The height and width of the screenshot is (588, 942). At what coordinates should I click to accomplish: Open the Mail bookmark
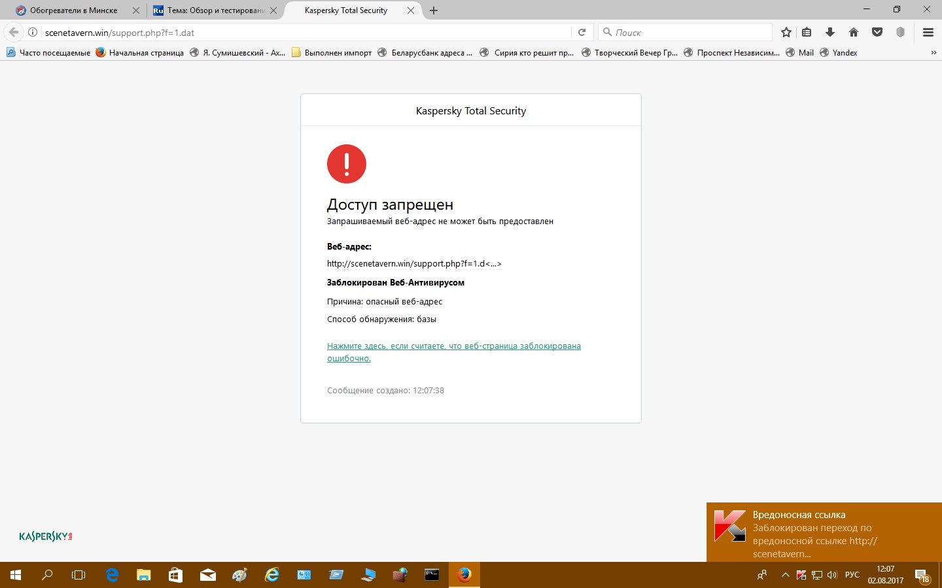(799, 53)
